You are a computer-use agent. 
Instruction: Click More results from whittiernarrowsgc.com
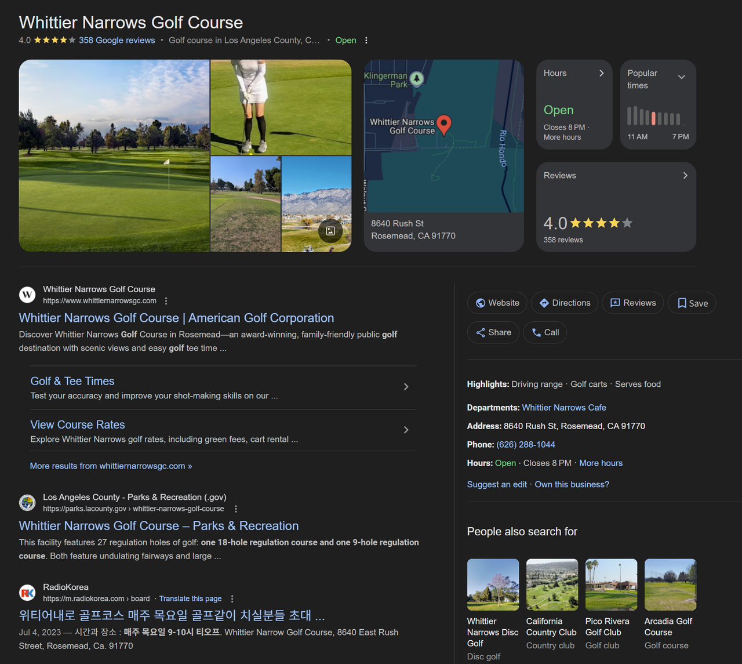tap(111, 466)
